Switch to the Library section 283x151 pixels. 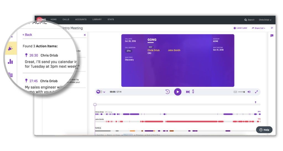[97, 19]
